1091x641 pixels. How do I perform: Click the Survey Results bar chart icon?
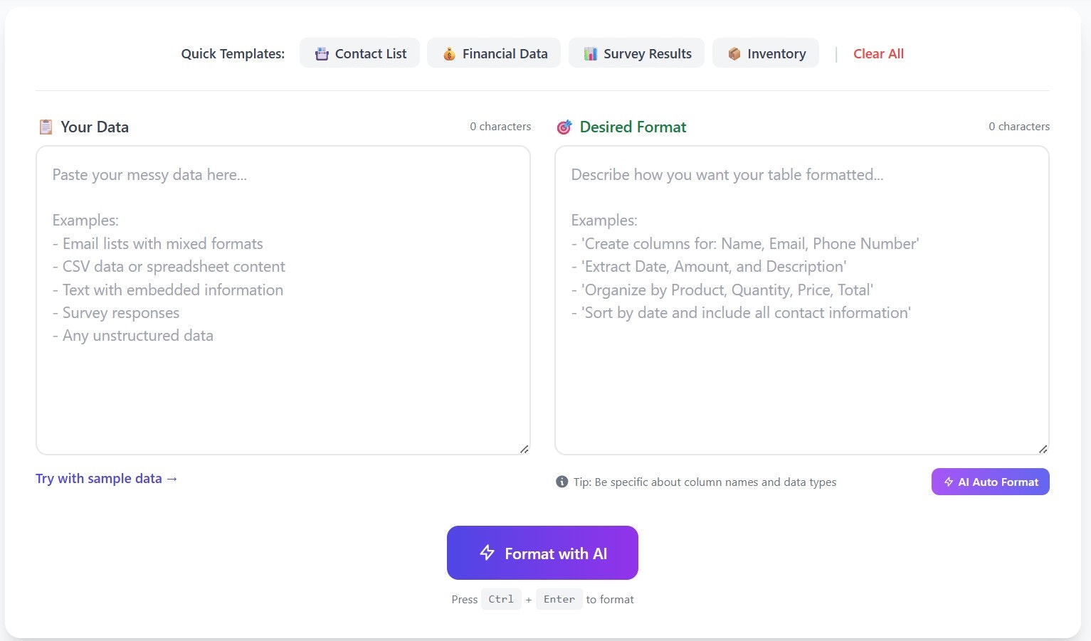(591, 54)
